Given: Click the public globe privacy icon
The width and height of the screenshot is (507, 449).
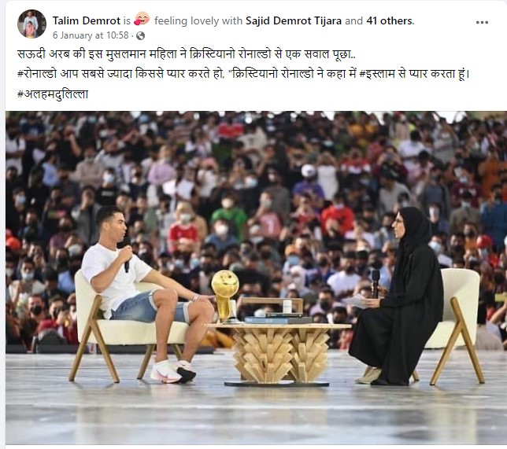Looking at the screenshot, I should click(x=140, y=36).
